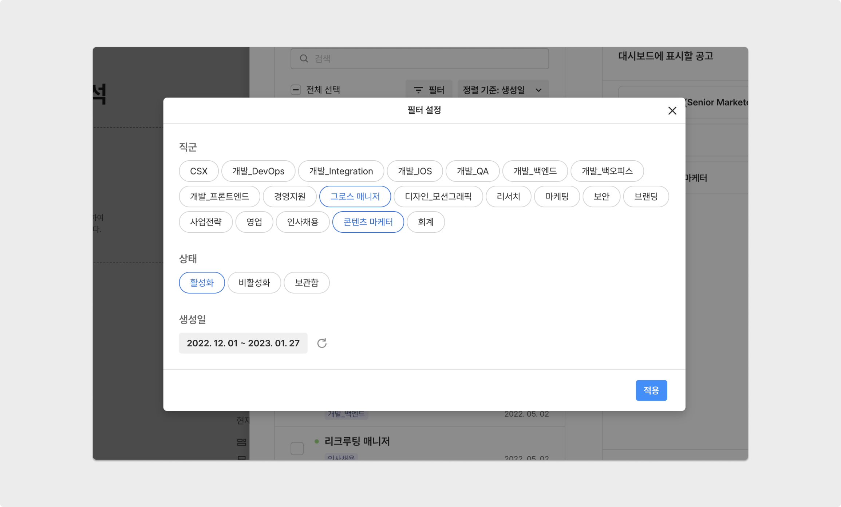
Task: Click the 필터 filter icon button
Action: (429, 90)
